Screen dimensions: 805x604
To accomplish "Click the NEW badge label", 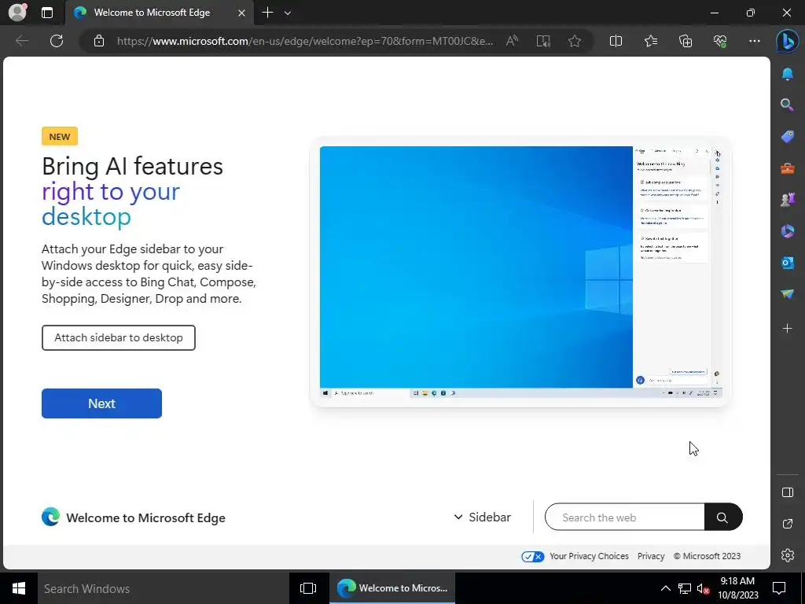I will 60,137.
